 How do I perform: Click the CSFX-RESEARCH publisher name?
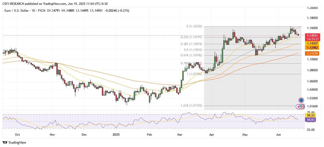coord(13,4)
